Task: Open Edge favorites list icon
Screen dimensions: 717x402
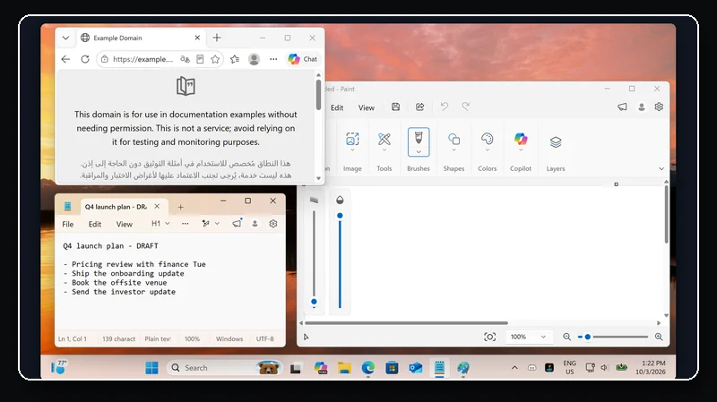Action: pyautogui.click(x=235, y=59)
